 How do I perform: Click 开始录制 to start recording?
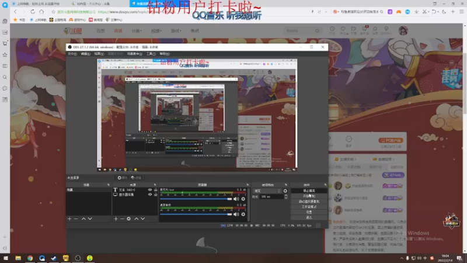pyautogui.click(x=309, y=196)
